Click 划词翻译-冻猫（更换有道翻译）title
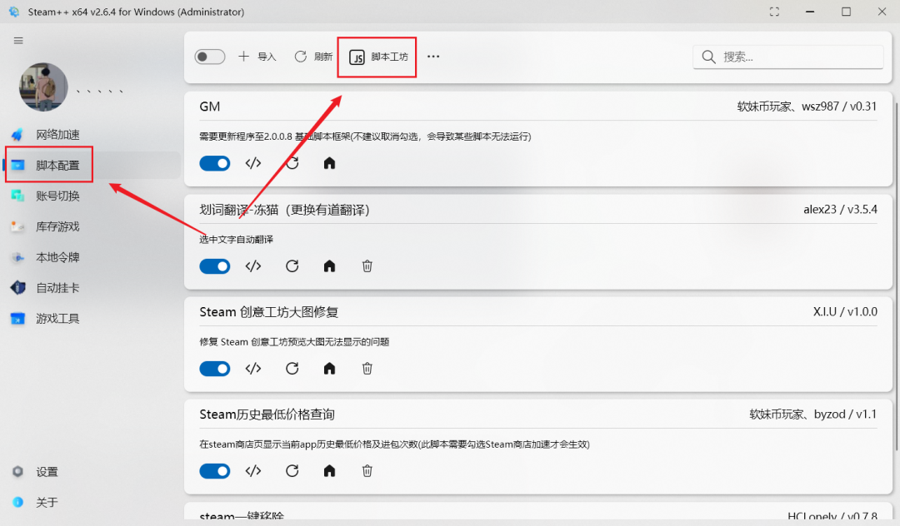Viewport: 900px width, 526px height. pos(285,210)
